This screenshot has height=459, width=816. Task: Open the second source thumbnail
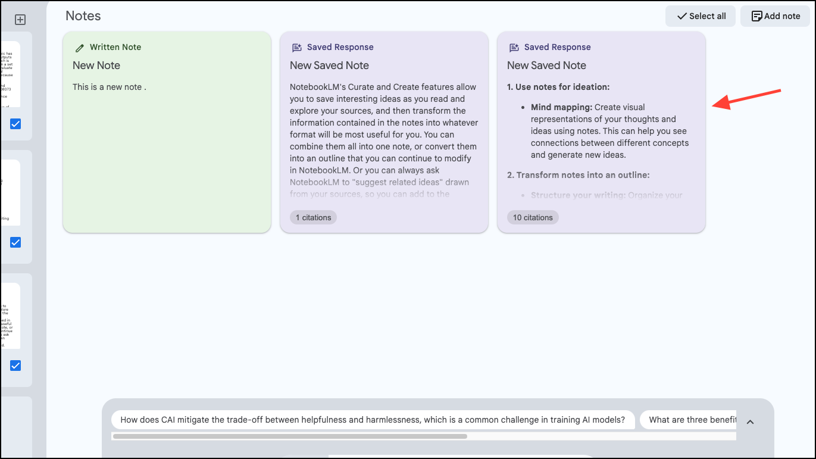click(x=10, y=193)
